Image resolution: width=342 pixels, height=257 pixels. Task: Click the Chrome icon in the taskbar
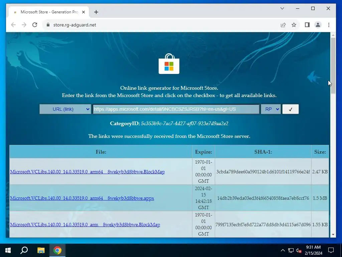click(x=57, y=250)
